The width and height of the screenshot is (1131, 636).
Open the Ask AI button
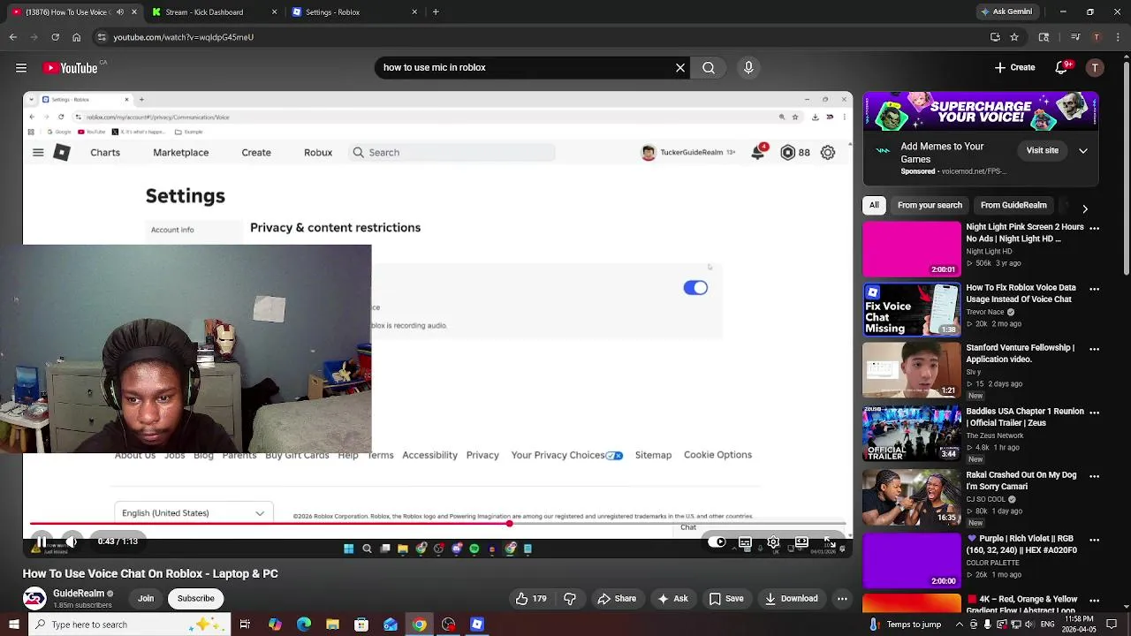[x=672, y=598]
